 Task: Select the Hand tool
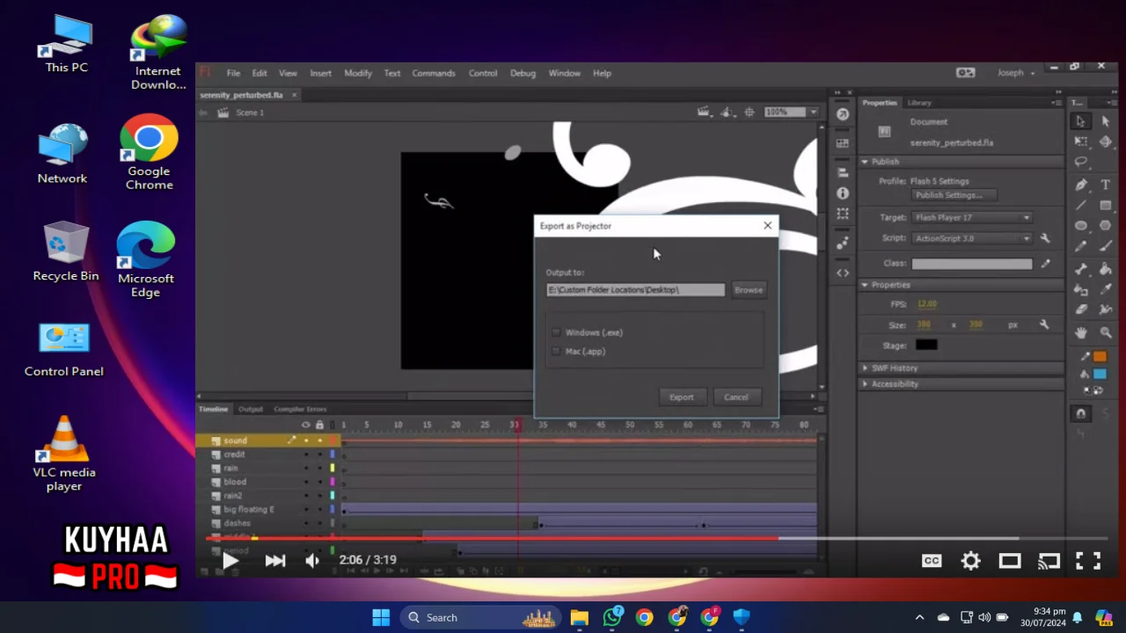tap(1081, 332)
